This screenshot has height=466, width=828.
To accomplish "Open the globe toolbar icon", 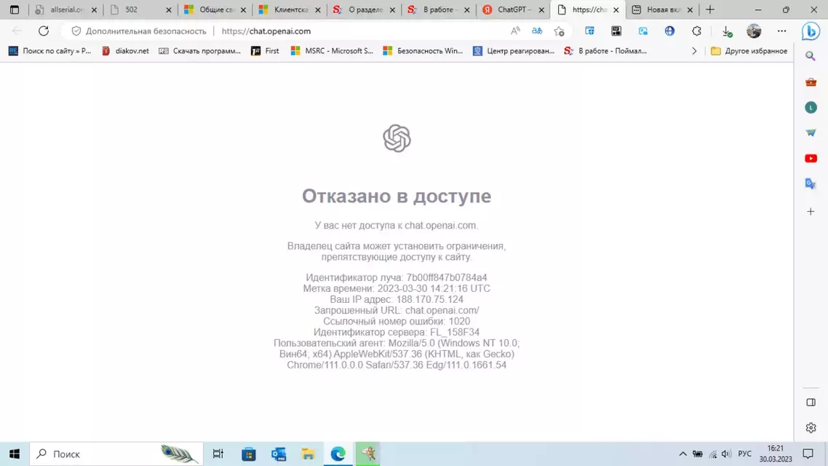I will [669, 31].
